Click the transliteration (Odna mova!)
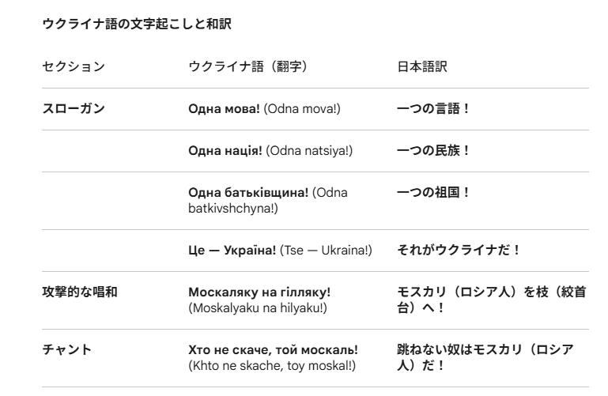 click(303, 108)
